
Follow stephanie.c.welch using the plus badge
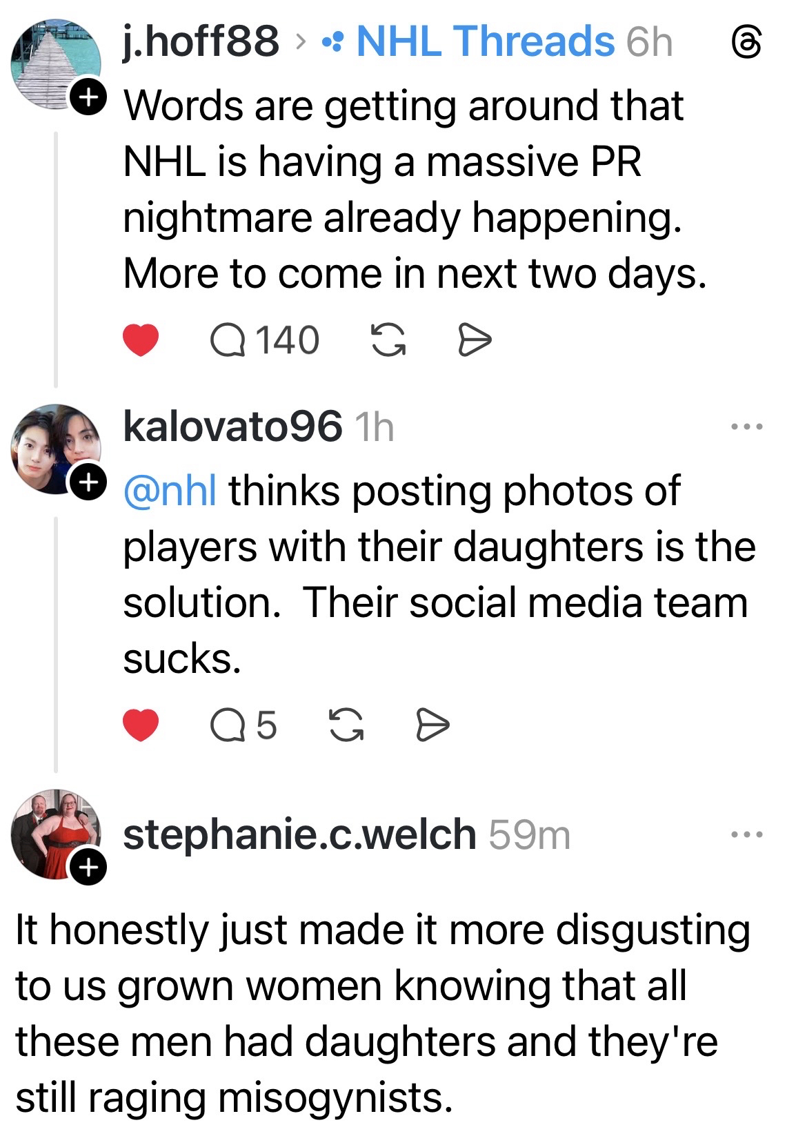pyautogui.click(x=88, y=868)
